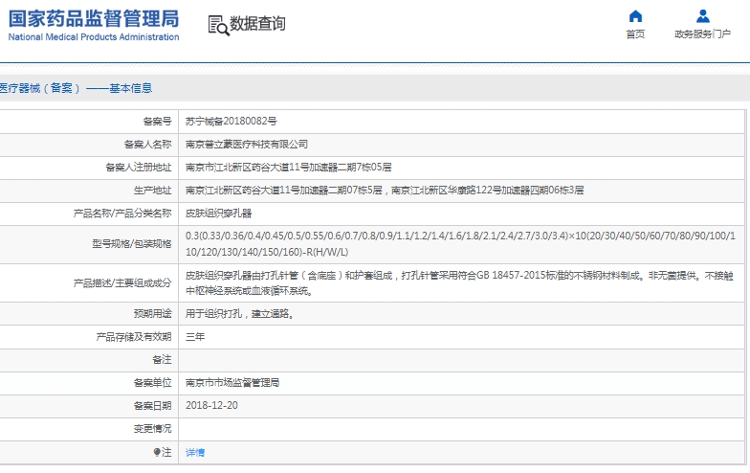This screenshot has height=473, width=750.
Task: Click the 产品描述/主要组成成分 label
Action: click(x=122, y=283)
